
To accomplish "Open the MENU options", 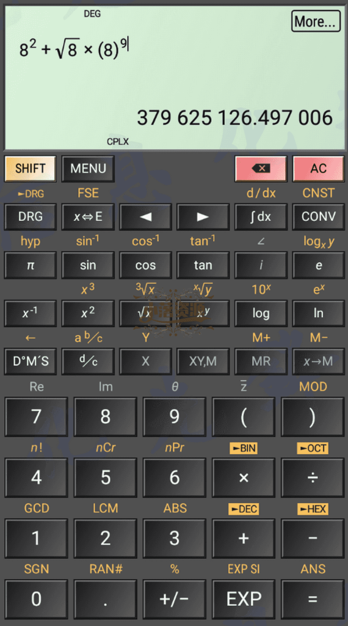I will point(88,169).
